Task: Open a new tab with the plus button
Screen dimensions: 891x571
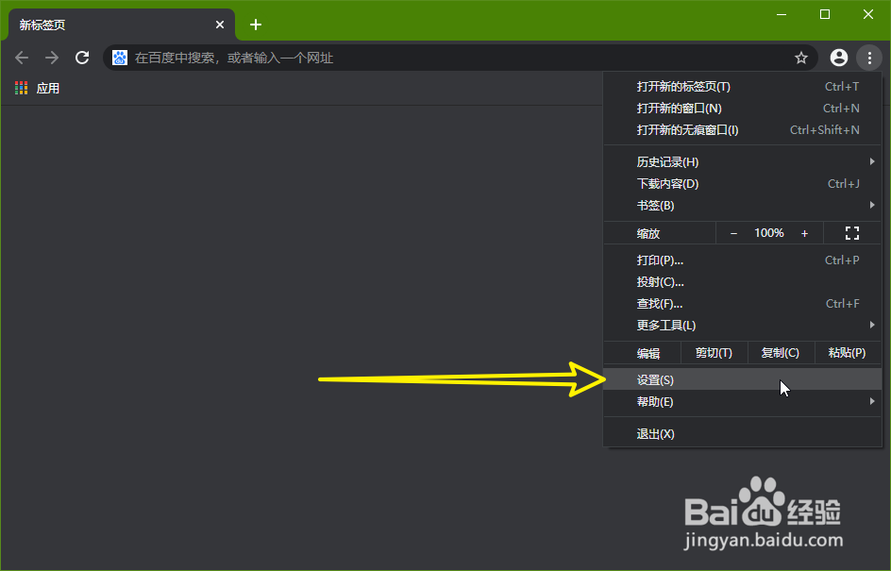Action: 256,25
